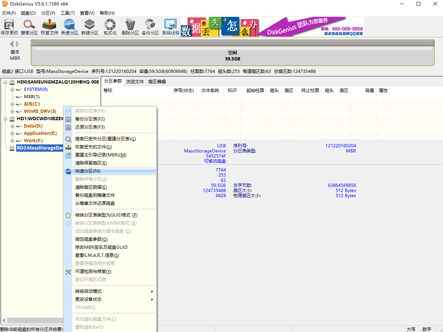Select MSR(1) in the disk tree
The image size is (443, 332).
(x=32, y=97)
